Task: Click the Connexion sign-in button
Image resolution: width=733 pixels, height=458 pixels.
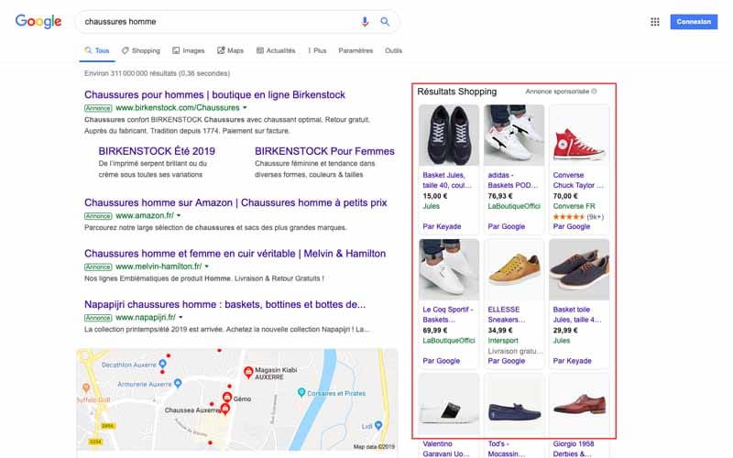Action: pyautogui.click(x=694, y=21)
